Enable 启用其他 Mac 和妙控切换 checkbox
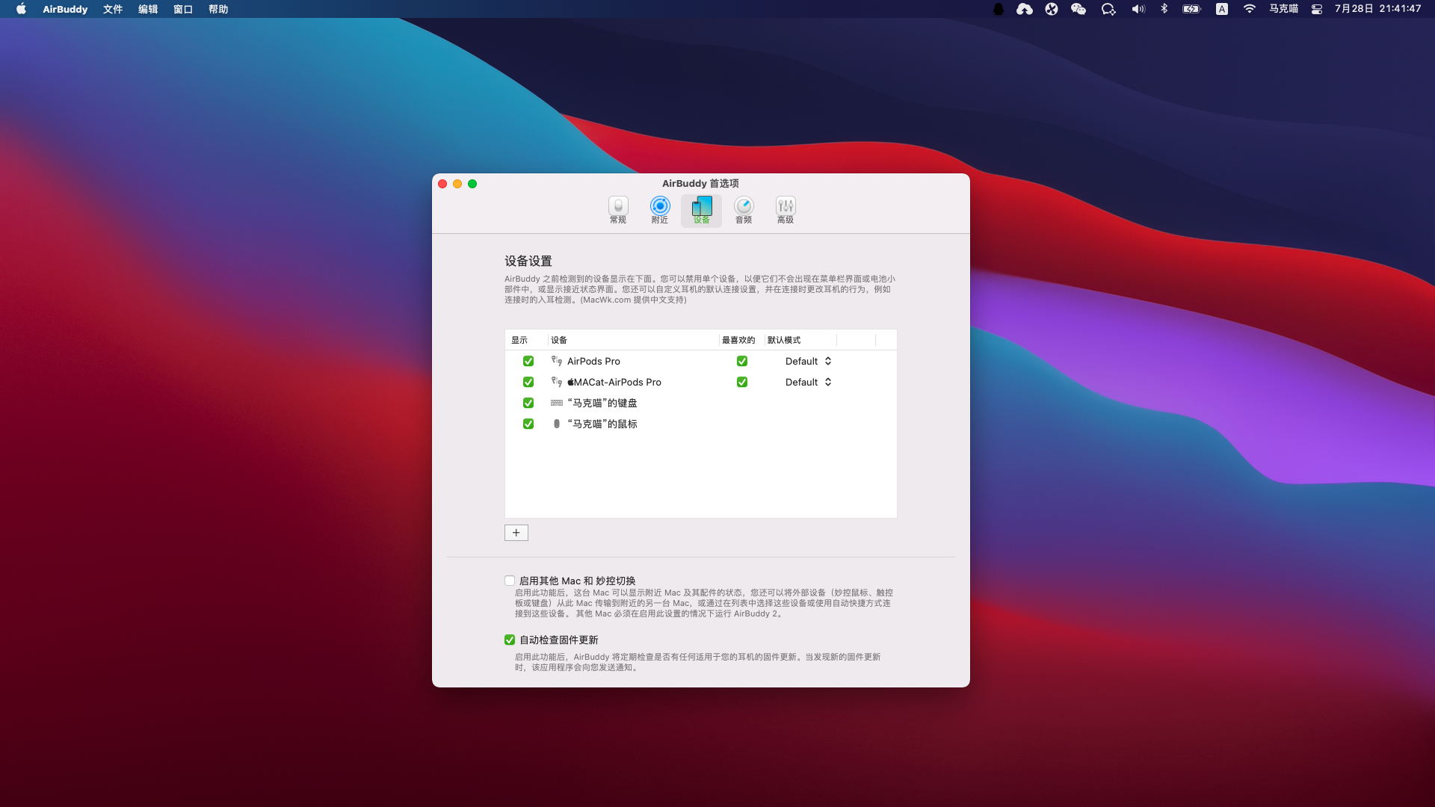Image resolution: width=1435 pixels, height=807 pixels. tap(510, 581)
